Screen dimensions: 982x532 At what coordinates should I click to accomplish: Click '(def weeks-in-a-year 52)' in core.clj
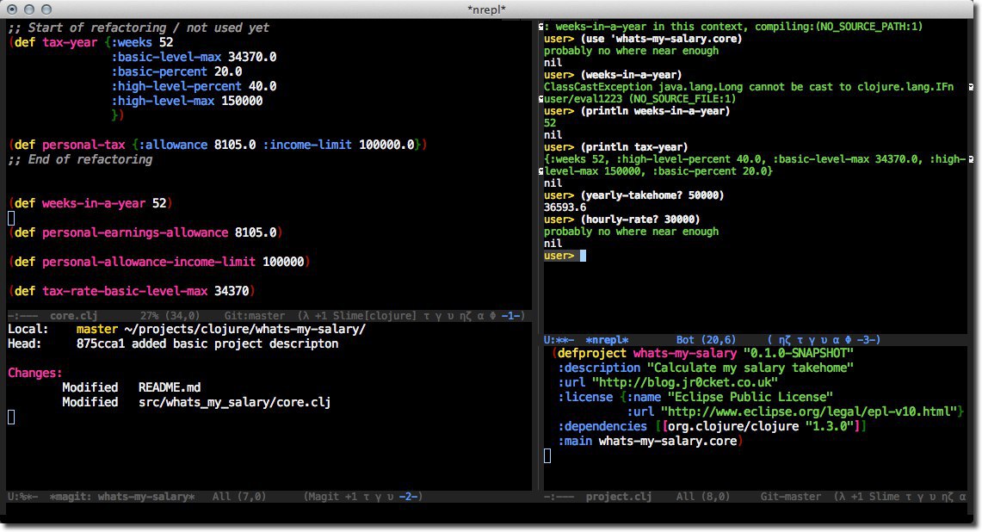[x=90, y=203]
